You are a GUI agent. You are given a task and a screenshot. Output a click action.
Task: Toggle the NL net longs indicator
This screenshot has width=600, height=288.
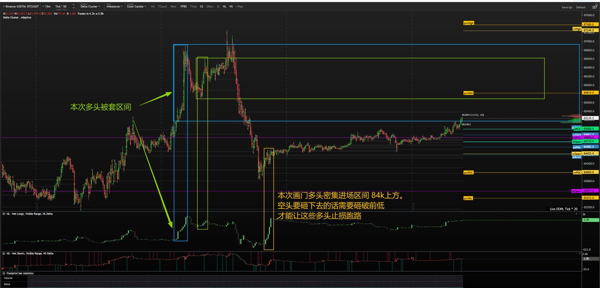point(224,7)
